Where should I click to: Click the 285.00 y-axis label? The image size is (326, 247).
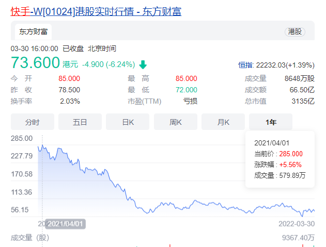click(x=22, y=138)
